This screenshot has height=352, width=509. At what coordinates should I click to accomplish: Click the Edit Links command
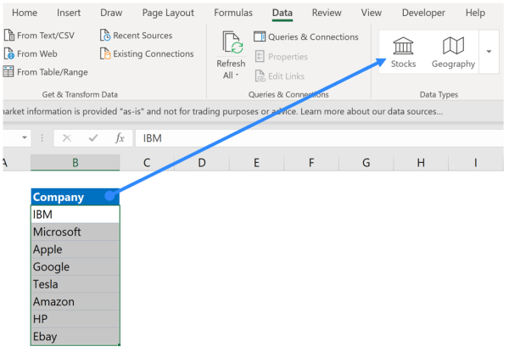(280, 76)
